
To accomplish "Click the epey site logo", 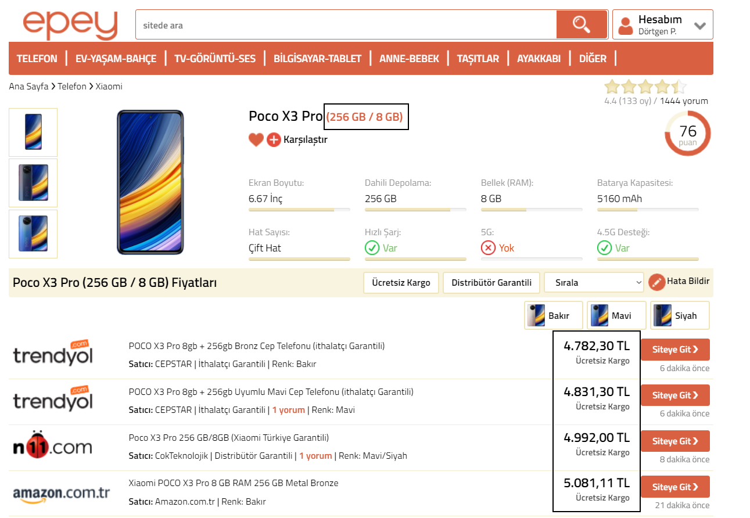I will click(70, 24).
